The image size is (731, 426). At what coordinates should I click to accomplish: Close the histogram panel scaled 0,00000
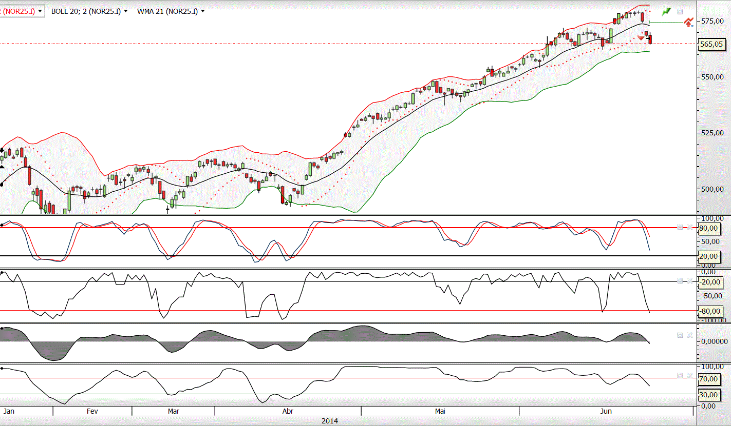click(689, 335)
